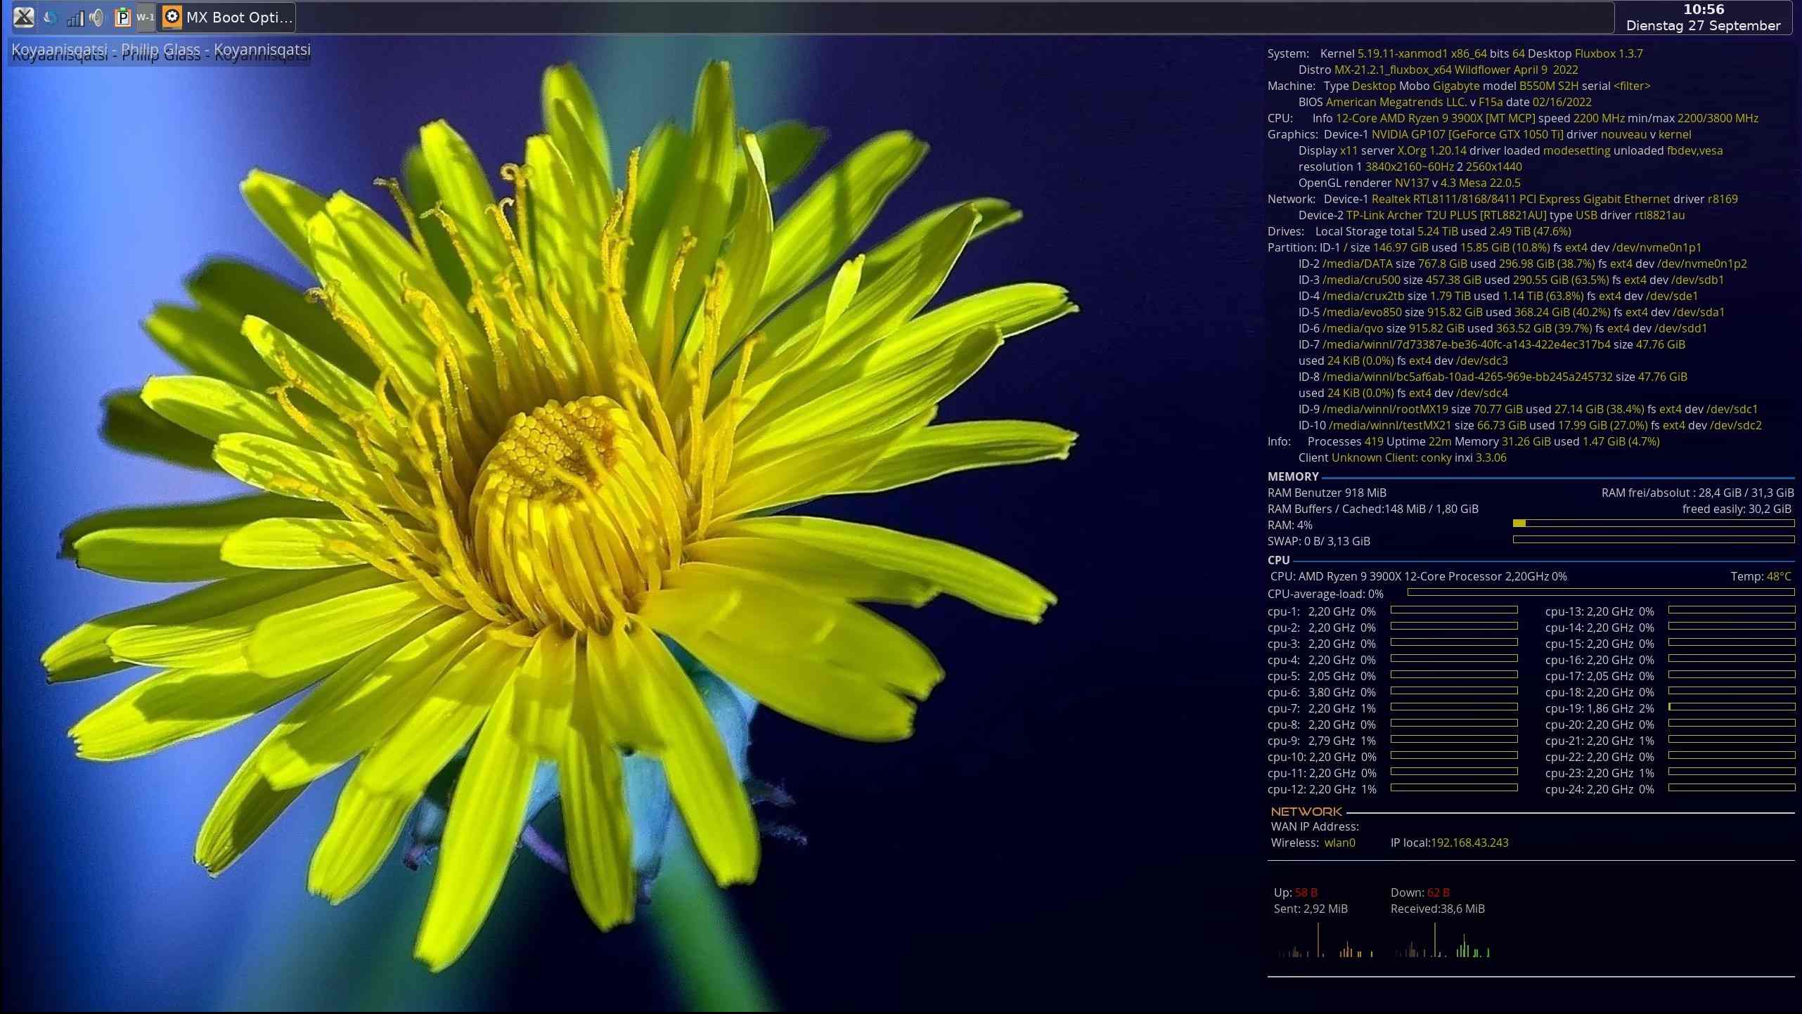1802x1014 pixels.
Task: Click the local IP 192.168.43.243 text
Action: coord(1469,843)
